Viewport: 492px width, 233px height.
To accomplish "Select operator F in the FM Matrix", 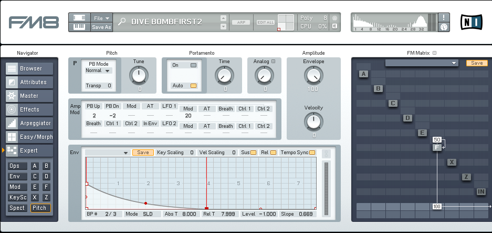I will (437, 147).
